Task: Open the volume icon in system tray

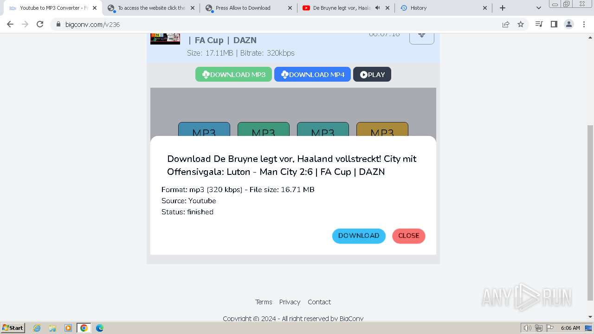Action: tap(528, 328)
